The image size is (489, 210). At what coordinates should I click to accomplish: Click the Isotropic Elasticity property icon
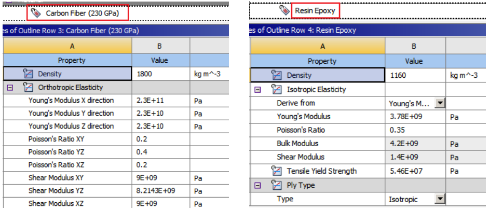point(276,89)
